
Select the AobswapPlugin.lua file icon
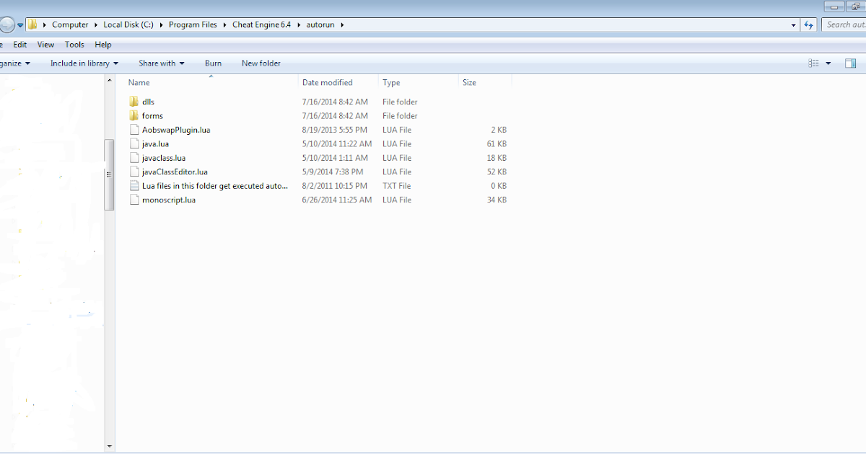[x=134, y=130]
